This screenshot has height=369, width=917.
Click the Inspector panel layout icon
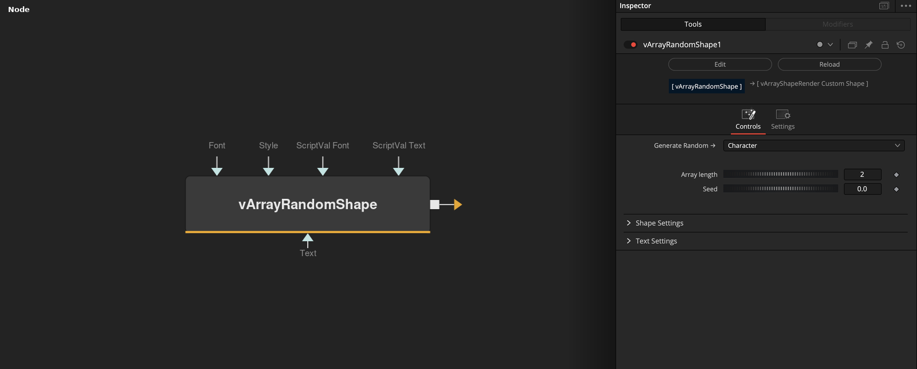(x=884, y=6)
